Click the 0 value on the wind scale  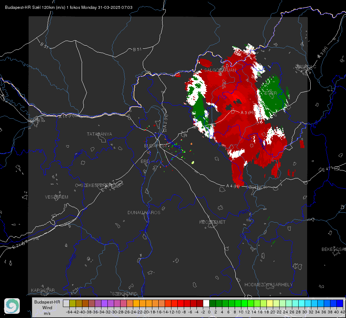tap(209, 312)
